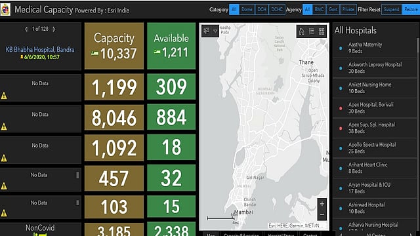
Task: Select the Private agency filter
Action: click(x=348, y=10)
